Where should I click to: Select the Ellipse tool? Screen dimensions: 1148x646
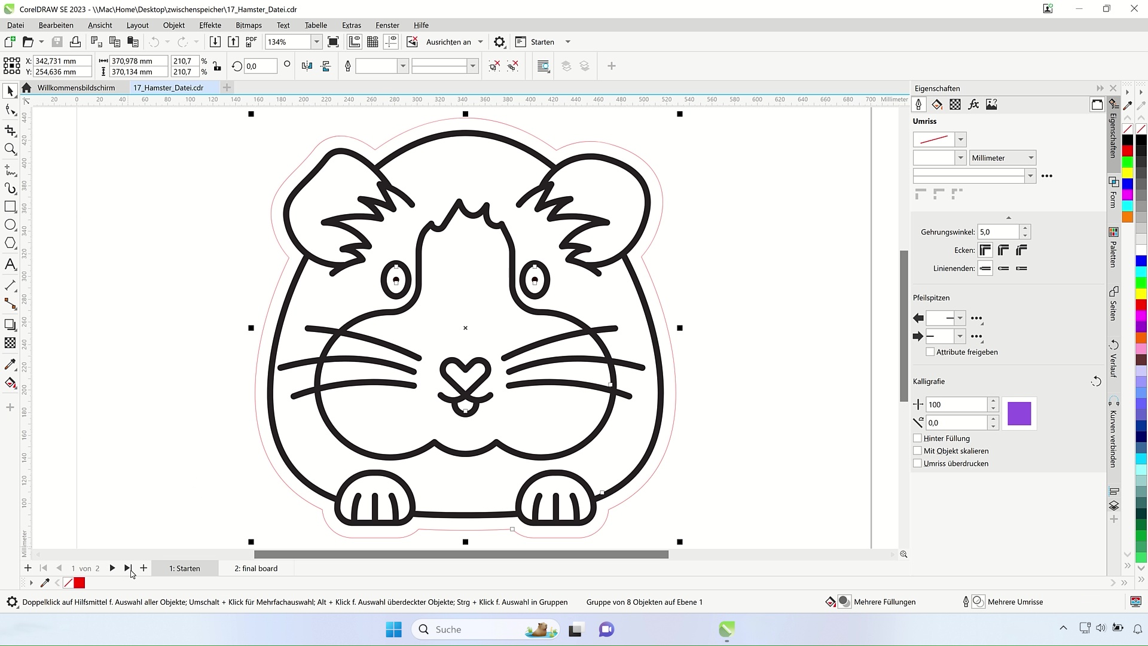coord(10,225)
